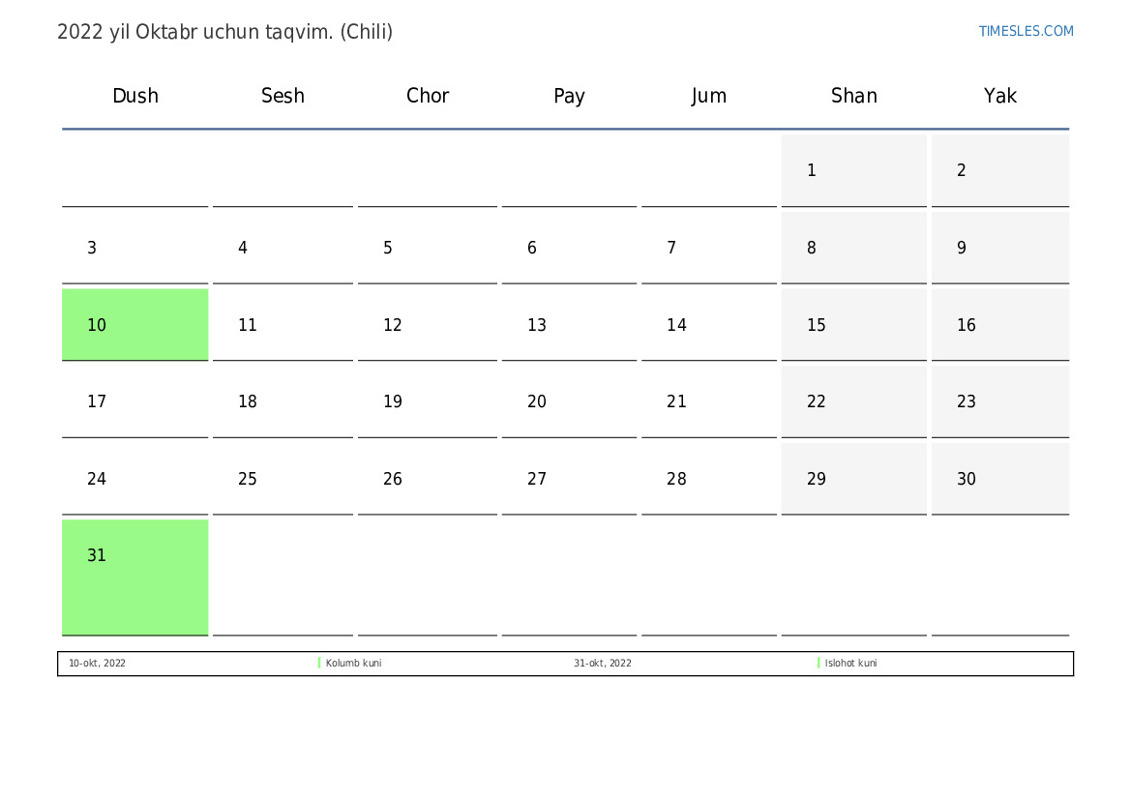Select Saturday October 1 cell
This screenshot has width=1131, height=800.
(x=853, y=170)
